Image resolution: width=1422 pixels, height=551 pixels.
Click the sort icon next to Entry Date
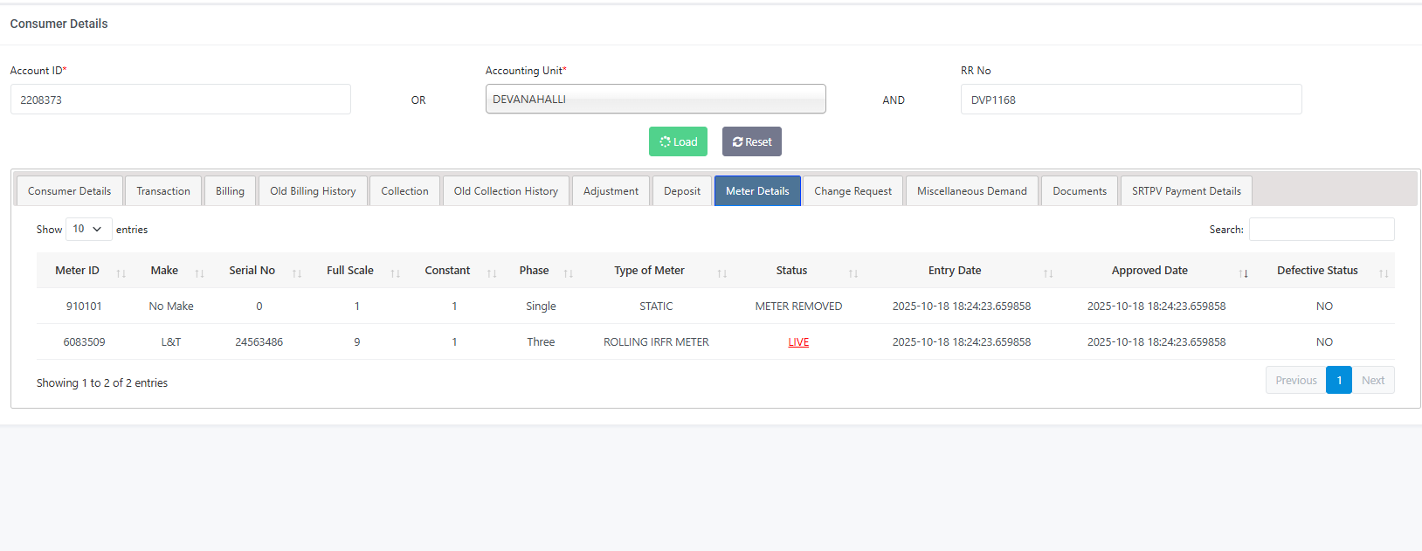[x=1048, y=273]
